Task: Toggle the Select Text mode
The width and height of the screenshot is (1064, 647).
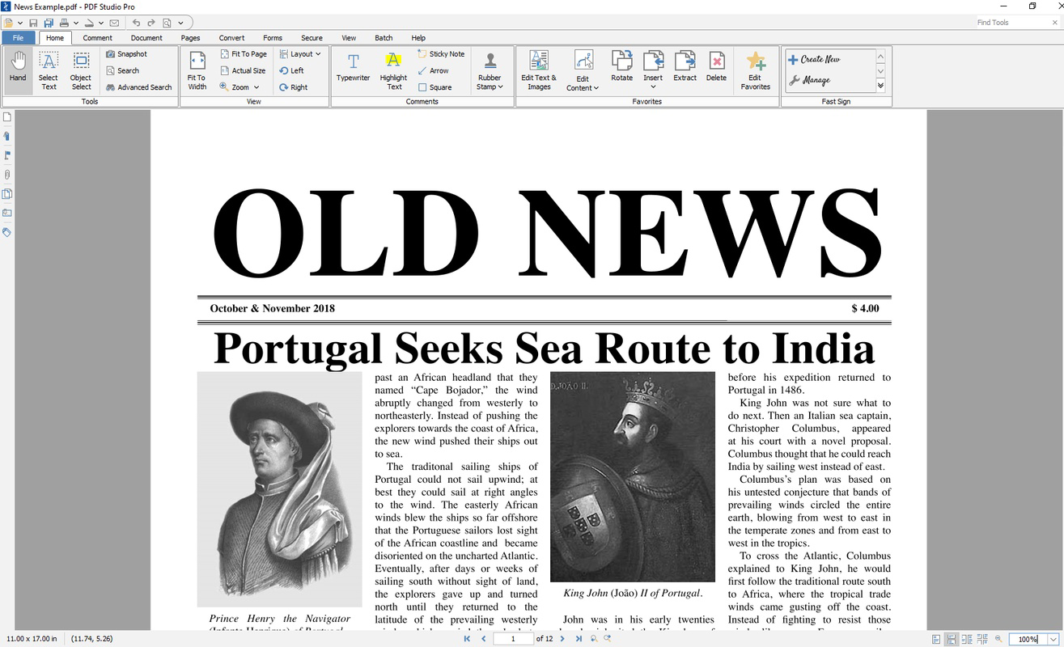Action: 48,69
